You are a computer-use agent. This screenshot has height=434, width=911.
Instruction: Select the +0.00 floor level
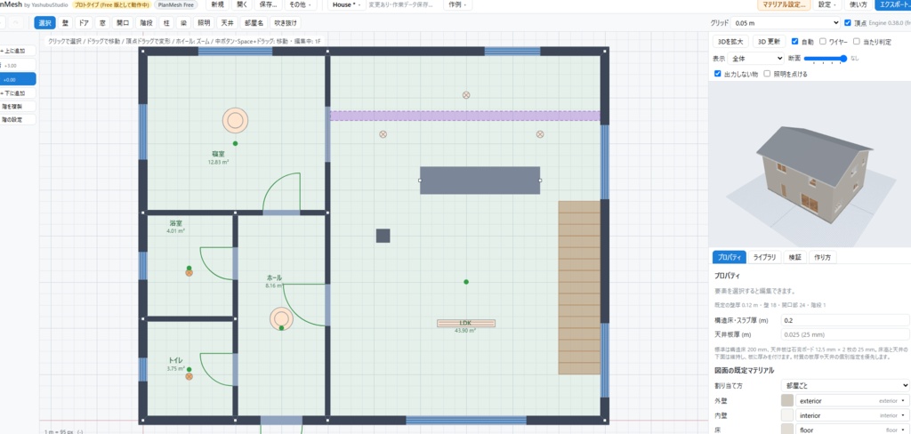17,79
